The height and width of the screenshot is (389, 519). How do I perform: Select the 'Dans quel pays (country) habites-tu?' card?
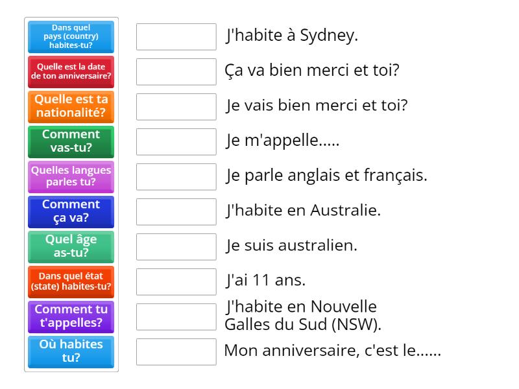pyautogui.click(x=71, y=37)
